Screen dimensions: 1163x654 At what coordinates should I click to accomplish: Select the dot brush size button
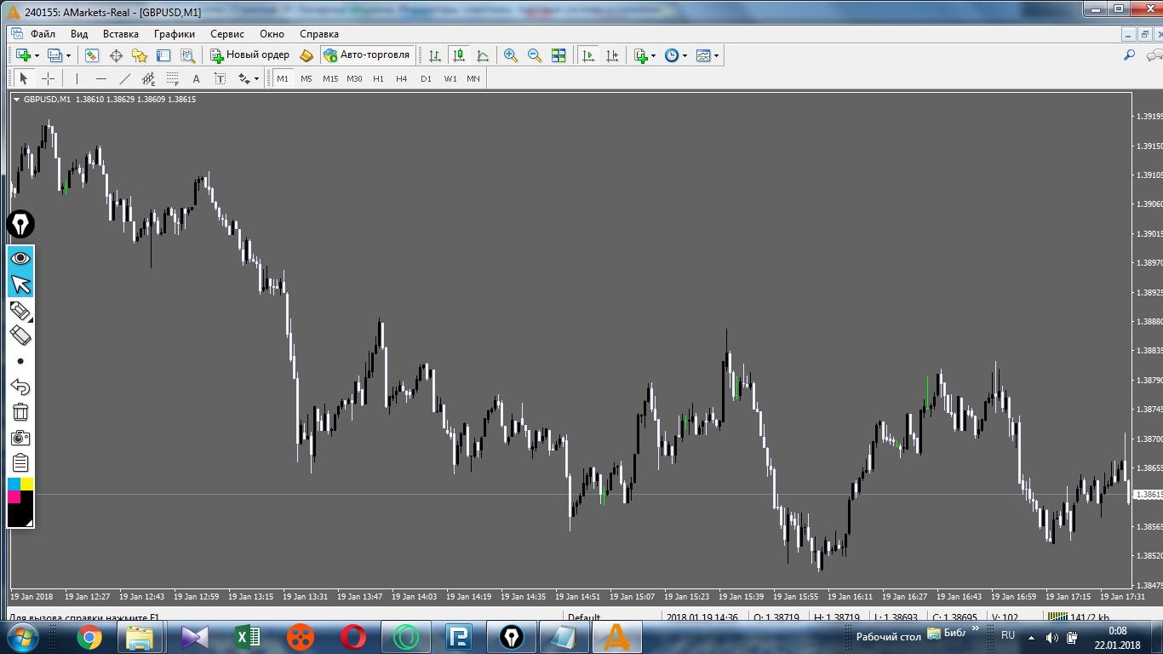[x=20, y=361]
